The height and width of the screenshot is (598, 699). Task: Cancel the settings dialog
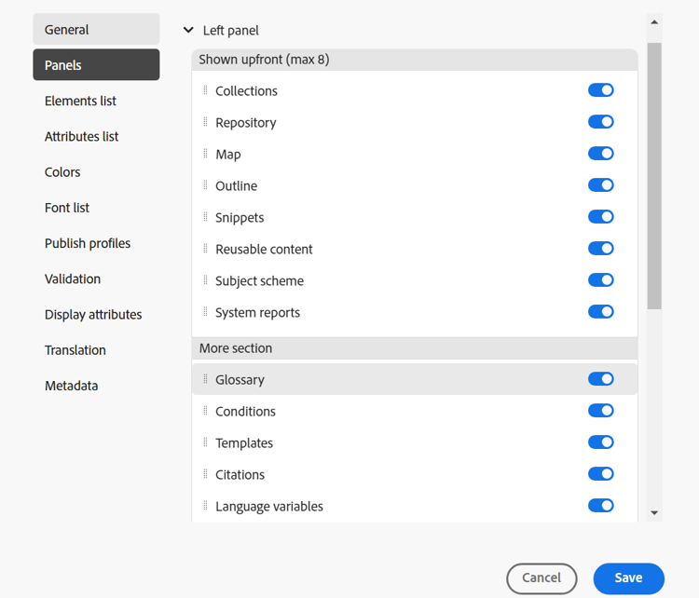pyautogui.click(x=541, y=578)
